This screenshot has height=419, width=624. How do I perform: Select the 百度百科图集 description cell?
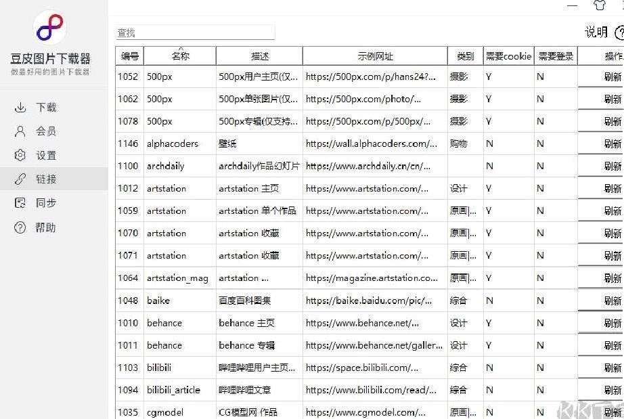pos(259,301)
